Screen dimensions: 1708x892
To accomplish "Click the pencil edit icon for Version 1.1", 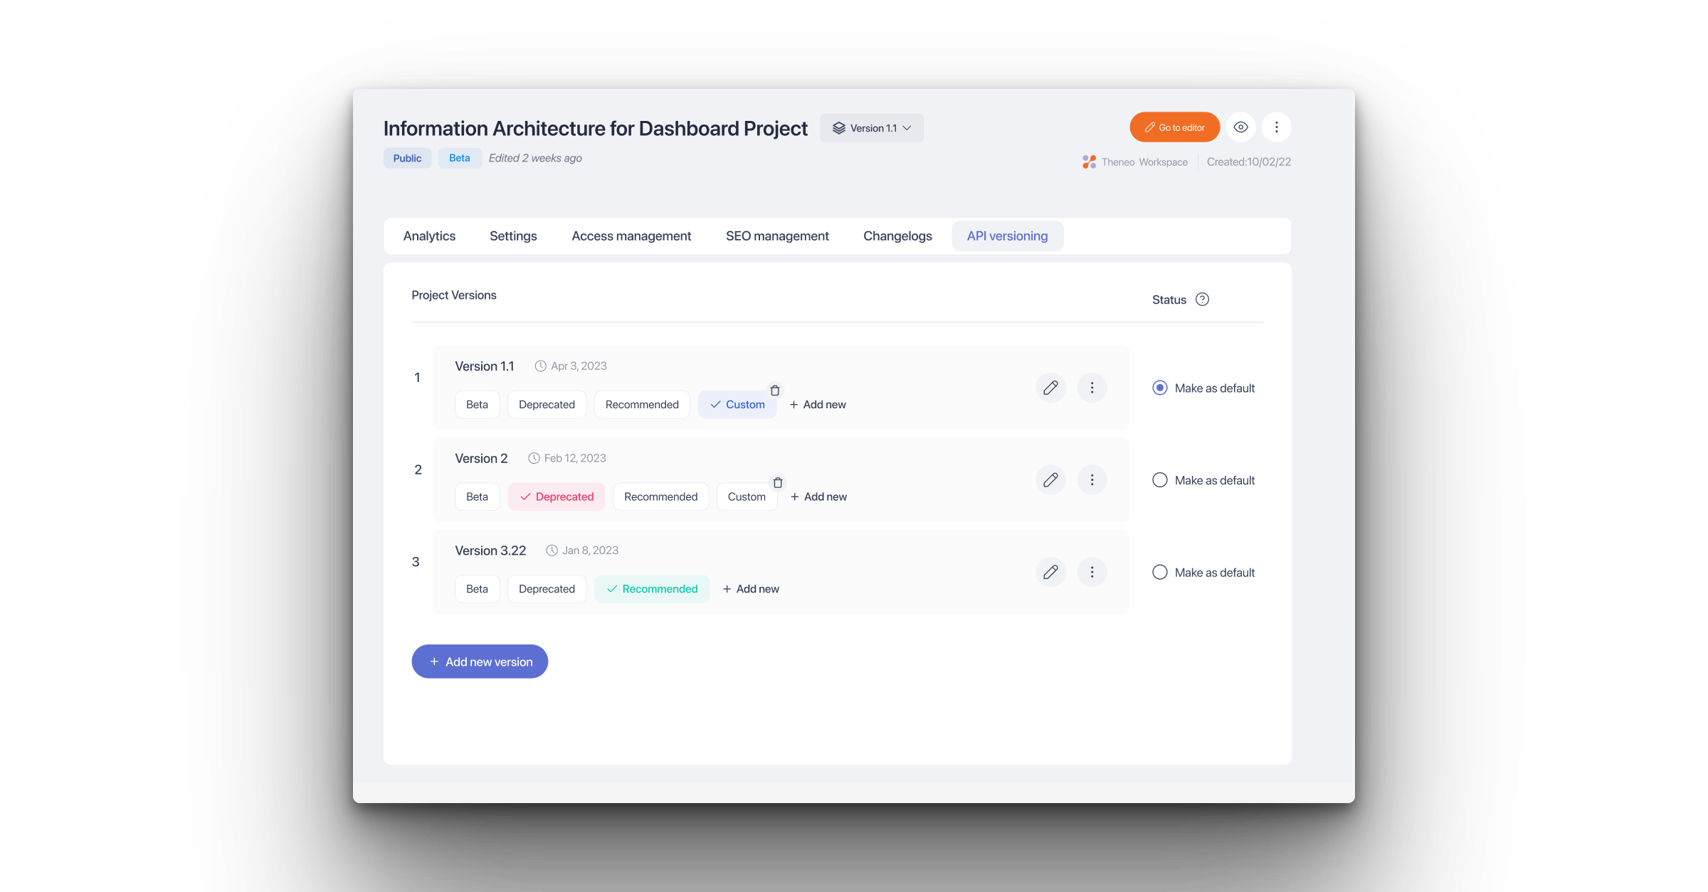I will [x=1050, y=388].
